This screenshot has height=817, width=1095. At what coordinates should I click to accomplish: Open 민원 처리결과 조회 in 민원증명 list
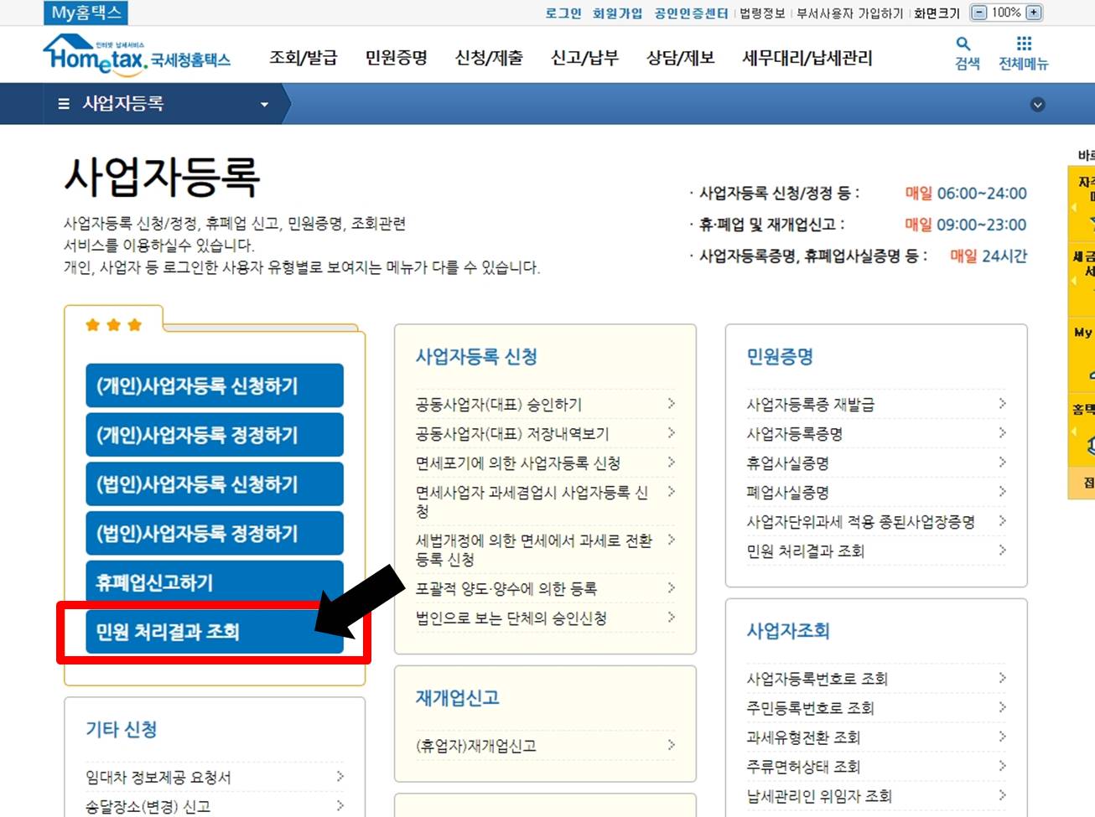coord(806,551)
